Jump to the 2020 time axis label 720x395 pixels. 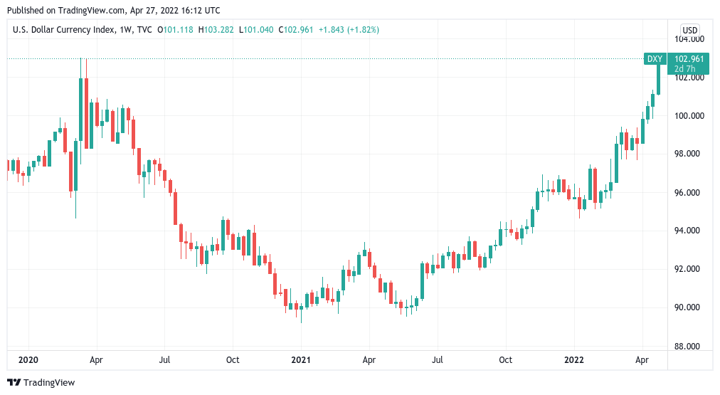pos(28,360)
